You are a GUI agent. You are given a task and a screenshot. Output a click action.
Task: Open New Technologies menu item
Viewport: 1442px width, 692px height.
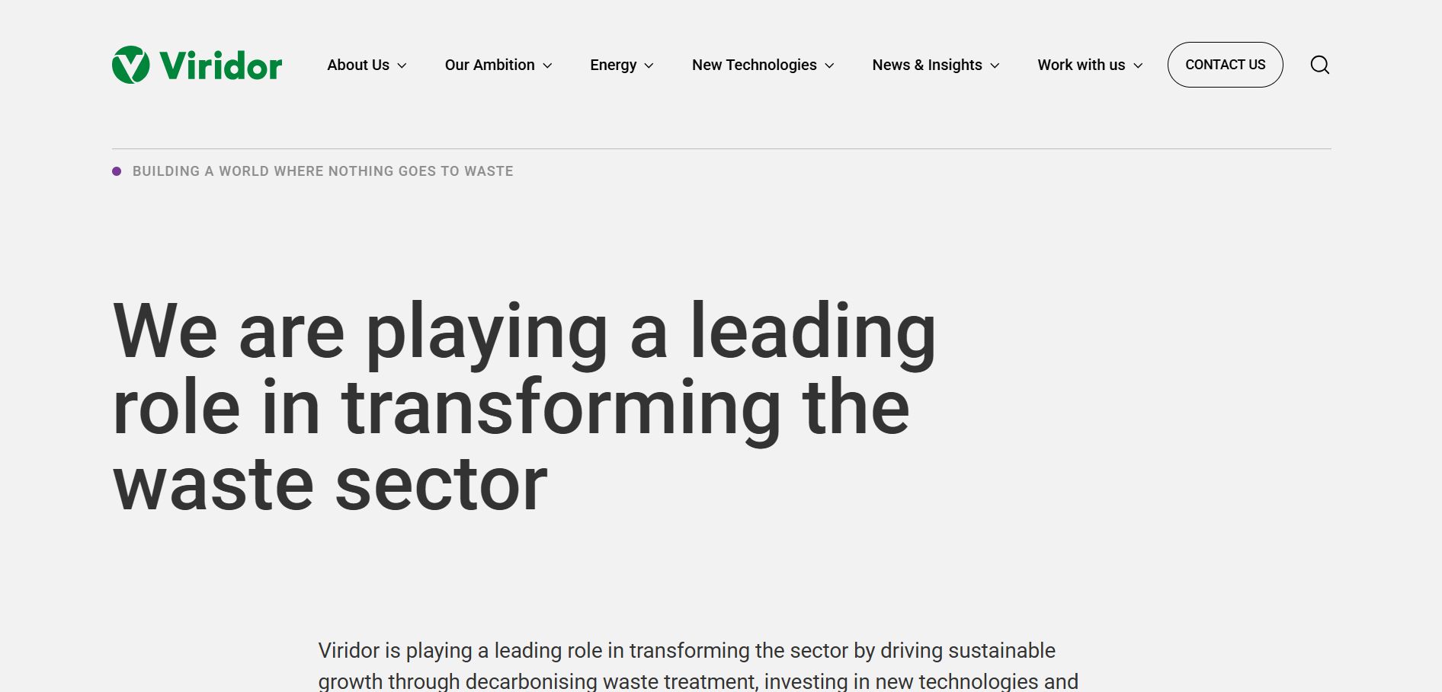[754, 65]
